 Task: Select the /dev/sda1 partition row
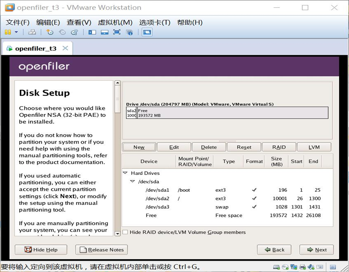point(227,190)
